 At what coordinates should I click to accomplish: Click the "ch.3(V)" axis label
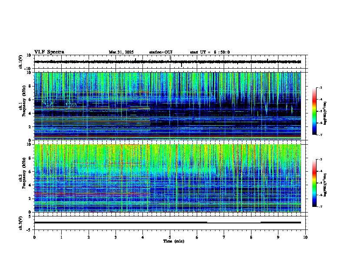(x=21, y=223)
